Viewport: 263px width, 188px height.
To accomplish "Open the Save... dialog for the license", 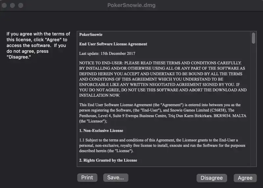I will (x=115, y=177).
